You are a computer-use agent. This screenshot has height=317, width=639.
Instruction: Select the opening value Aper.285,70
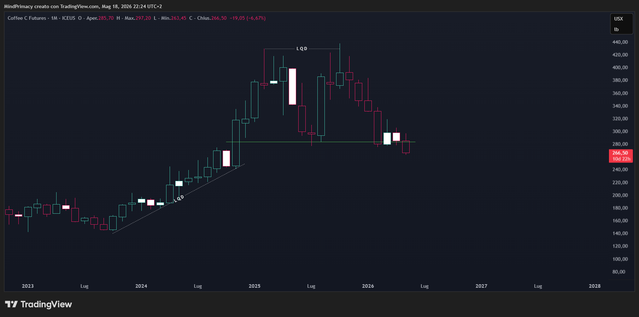pyautogui.click(x=100, y=18)
